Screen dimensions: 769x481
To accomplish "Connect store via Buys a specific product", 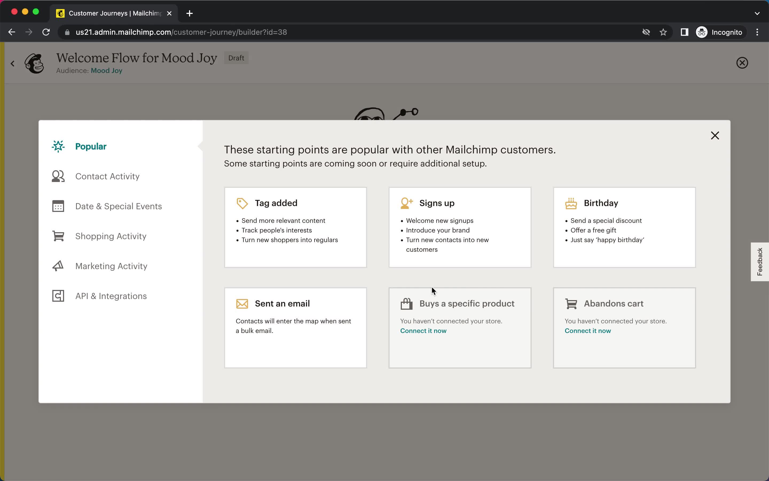I will pyautogui.click(x=423, y=330).
